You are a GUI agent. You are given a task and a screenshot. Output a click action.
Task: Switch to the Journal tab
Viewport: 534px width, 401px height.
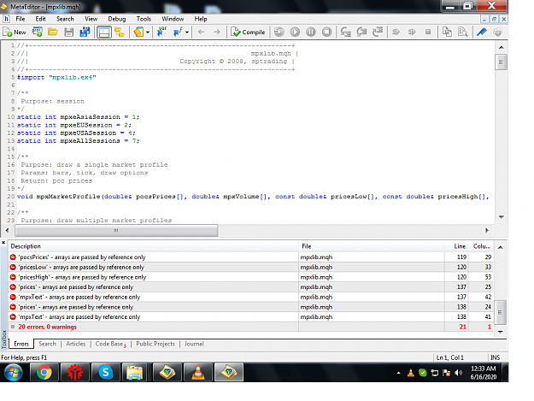194,344
